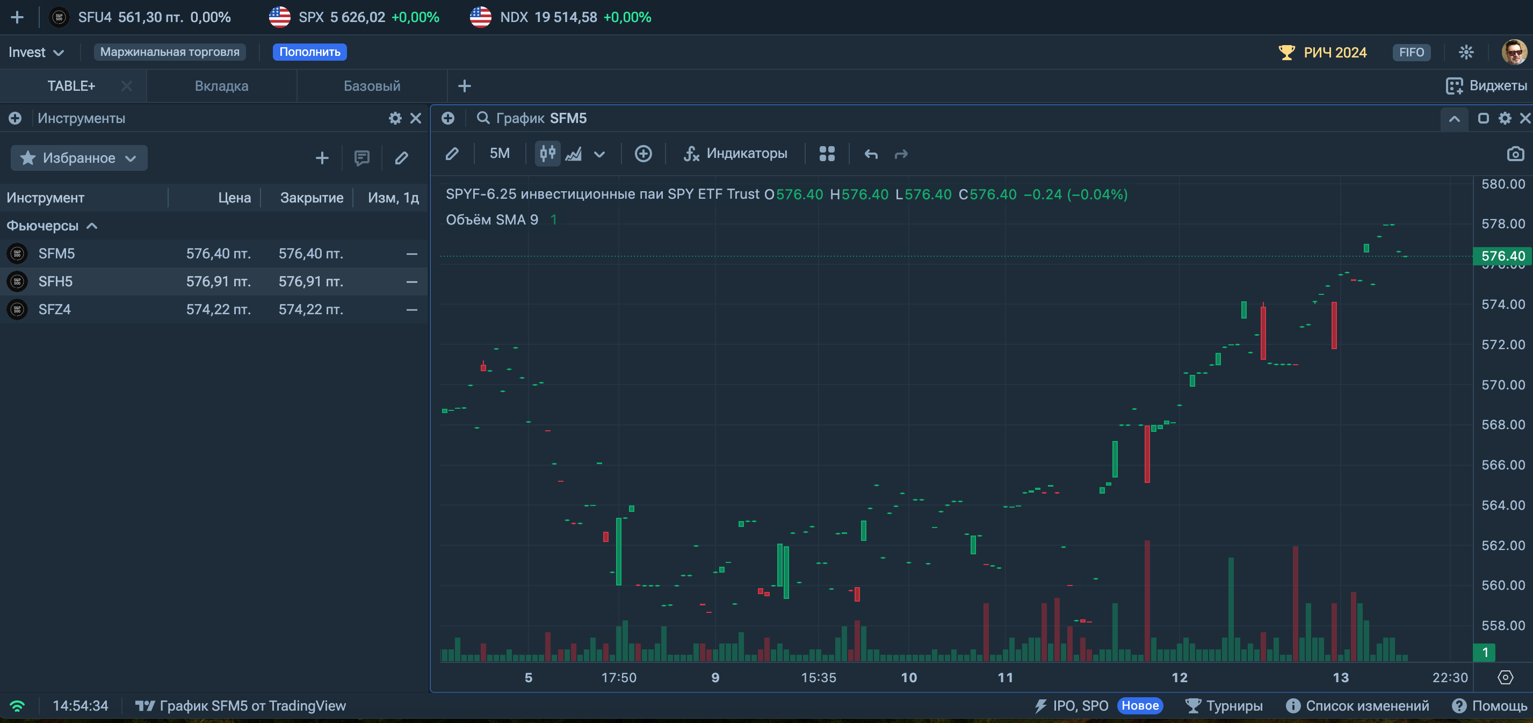Add a symbol to compare with the plus-circle icon
The width and height of the screenshot is (1533, 723).
pos(643,154)
